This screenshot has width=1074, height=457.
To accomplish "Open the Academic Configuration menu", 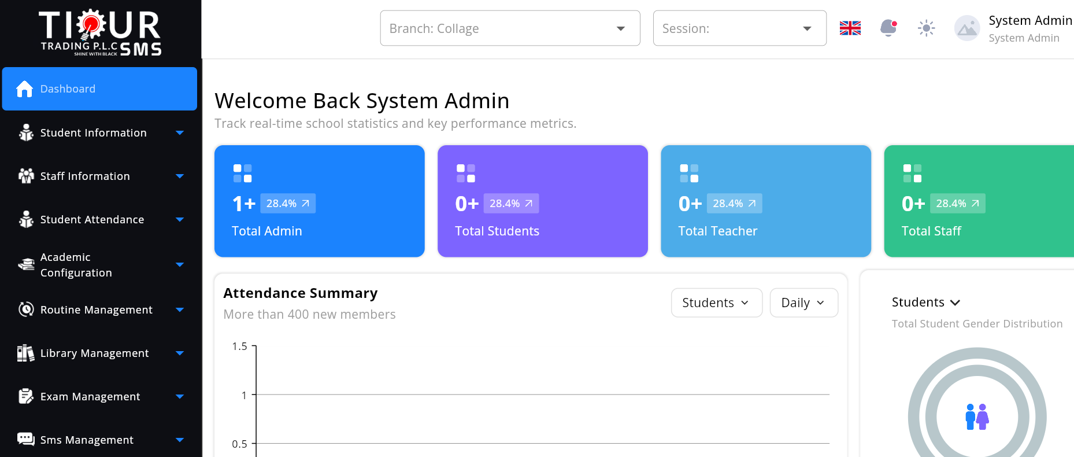I will point(99,264).
